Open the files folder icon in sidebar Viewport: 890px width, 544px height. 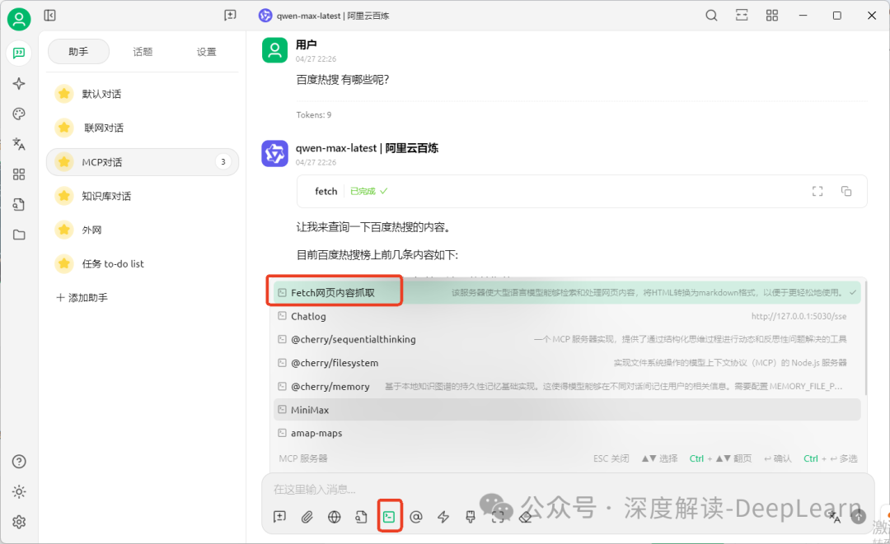[19, 235]
